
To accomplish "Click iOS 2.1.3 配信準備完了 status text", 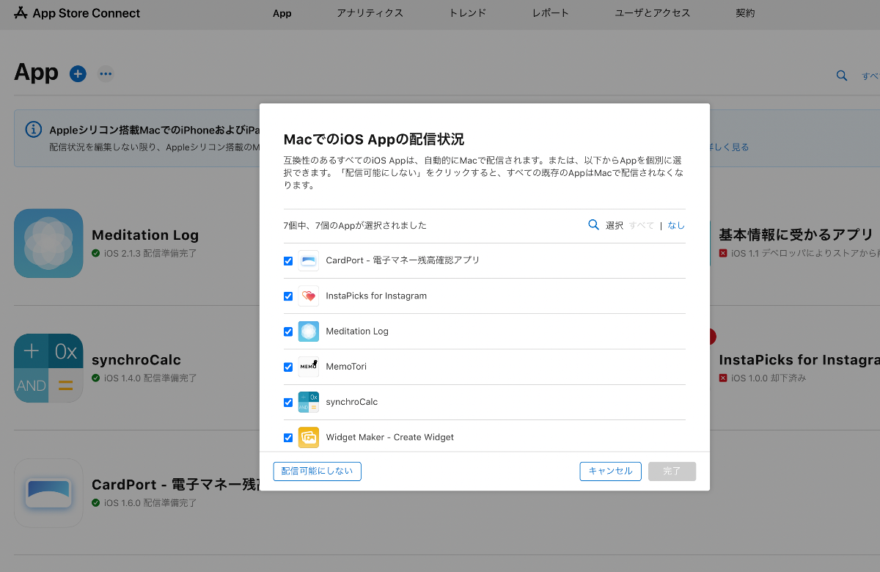I will coord(150,253).
